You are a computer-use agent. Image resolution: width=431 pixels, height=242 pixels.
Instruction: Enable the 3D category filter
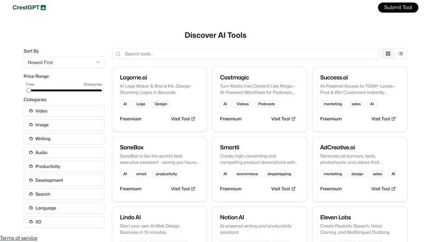pos(64,222)
